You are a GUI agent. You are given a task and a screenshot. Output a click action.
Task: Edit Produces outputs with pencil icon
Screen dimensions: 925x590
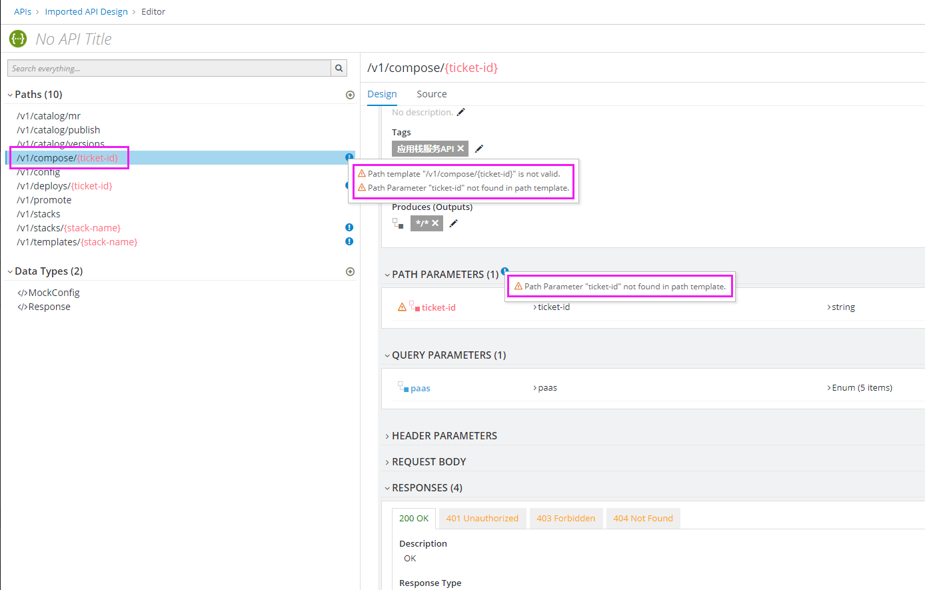pyautogui.click(x=453, y=223)
